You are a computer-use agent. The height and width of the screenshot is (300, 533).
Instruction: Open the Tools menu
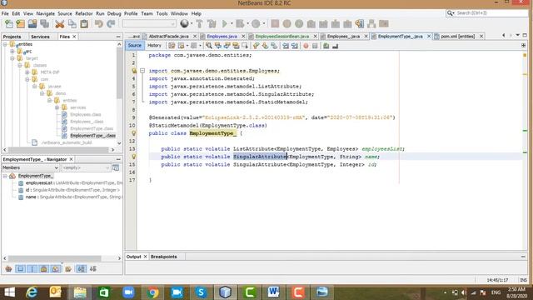pos(162,13)
